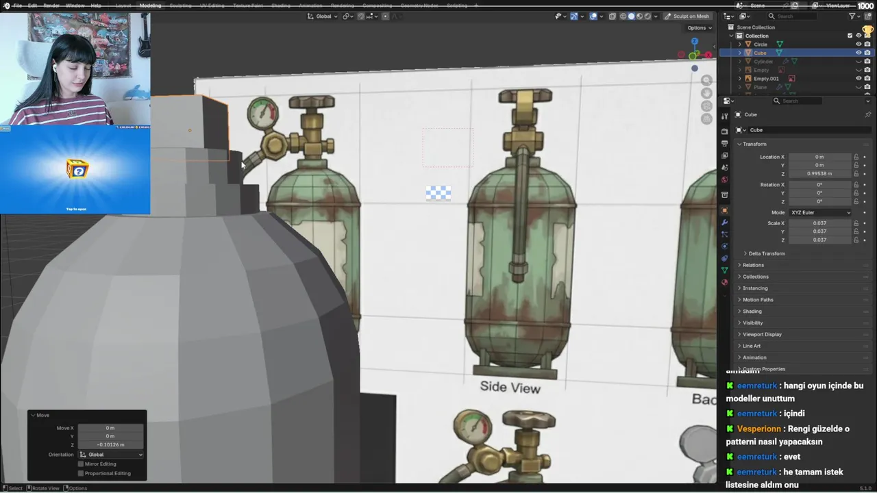Click the Zoom viewport gizmo magnifier

pos(706,81)
